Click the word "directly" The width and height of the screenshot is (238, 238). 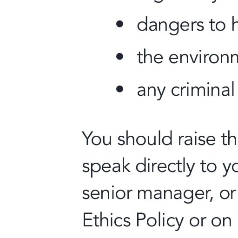pyautogui.click(x=165, y=166)
